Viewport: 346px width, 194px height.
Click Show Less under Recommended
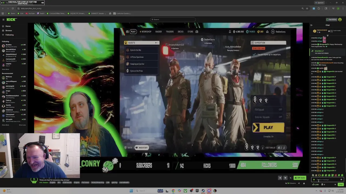[x=22, y=125]
